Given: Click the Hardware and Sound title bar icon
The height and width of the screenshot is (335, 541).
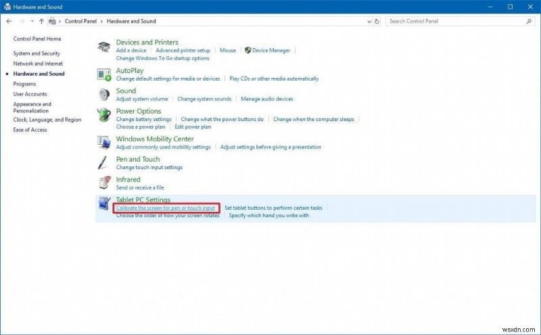Looking at the screenshot, I should (x=7, y=7).
